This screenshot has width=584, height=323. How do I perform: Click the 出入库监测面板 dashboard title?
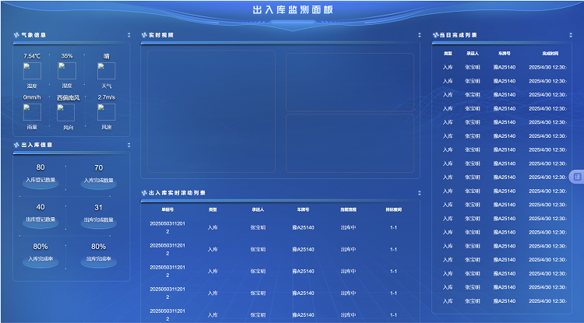(292, 10)
